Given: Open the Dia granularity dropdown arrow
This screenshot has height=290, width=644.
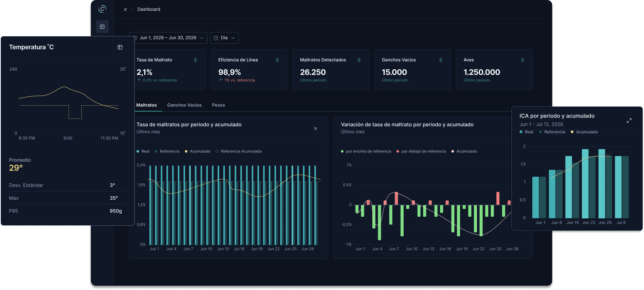Looking at the screenshot, I should point(233,38).
